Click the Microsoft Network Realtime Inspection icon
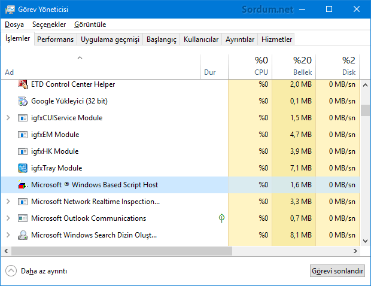This screenshot has width=371, height=286. coord(23,202)
